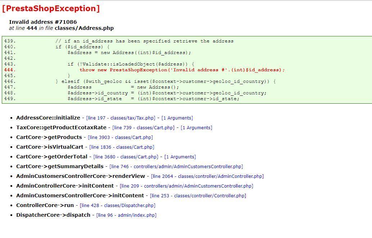Click code line 440 if $id_address statement
The height and width of the screenshot is (238, 372).
pyautogui.click(x=82, y=47)
